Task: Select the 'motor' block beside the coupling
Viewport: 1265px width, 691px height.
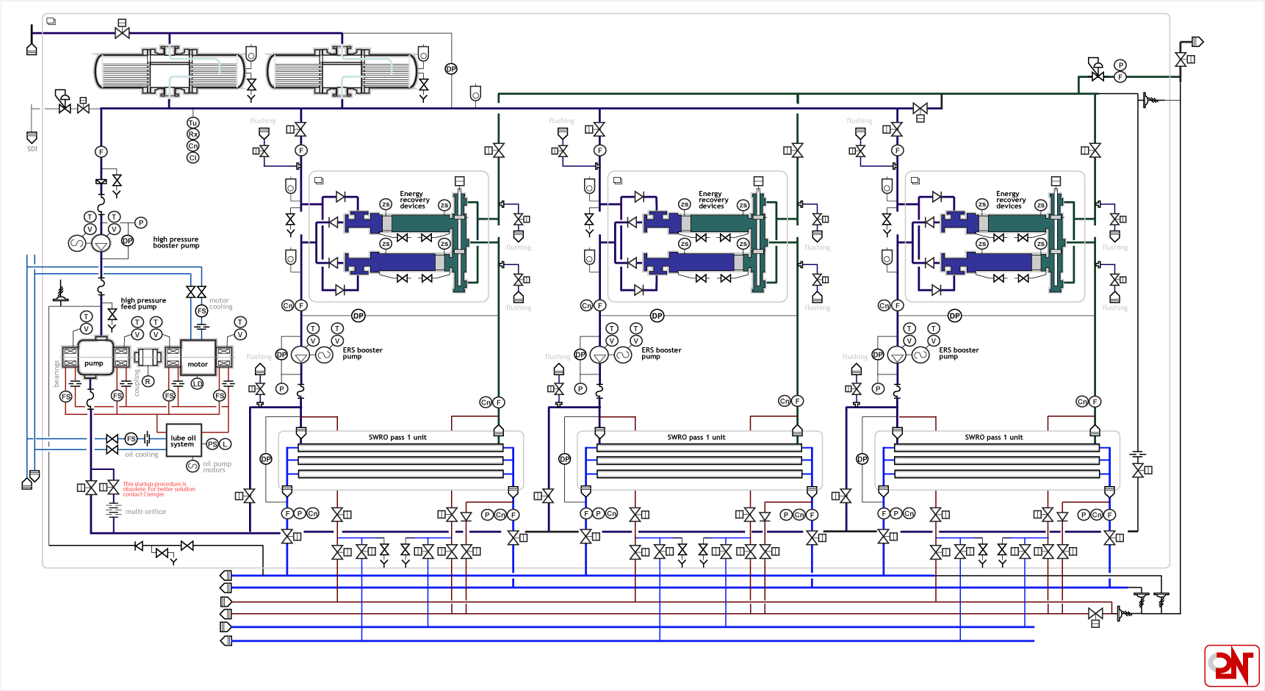Action: [198, 358]
